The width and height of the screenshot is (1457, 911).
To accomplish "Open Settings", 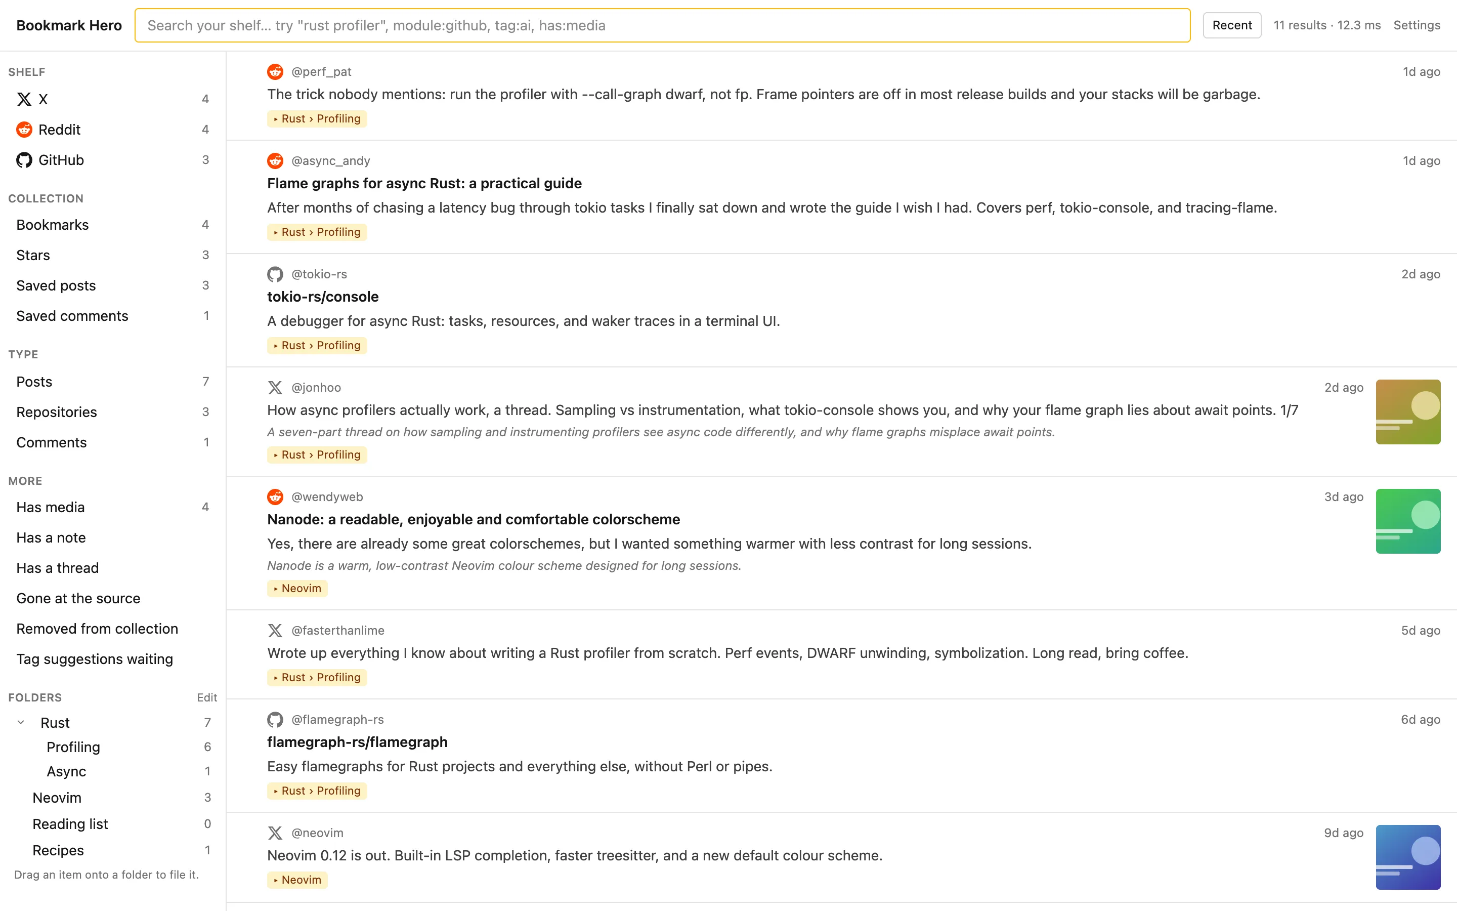I will [x=1417, y=25].
